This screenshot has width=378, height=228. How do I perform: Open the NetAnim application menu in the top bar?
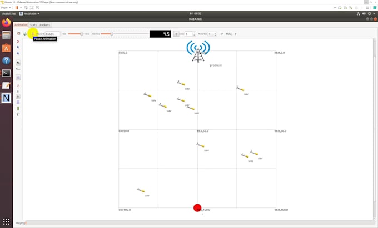click(29, 14)
